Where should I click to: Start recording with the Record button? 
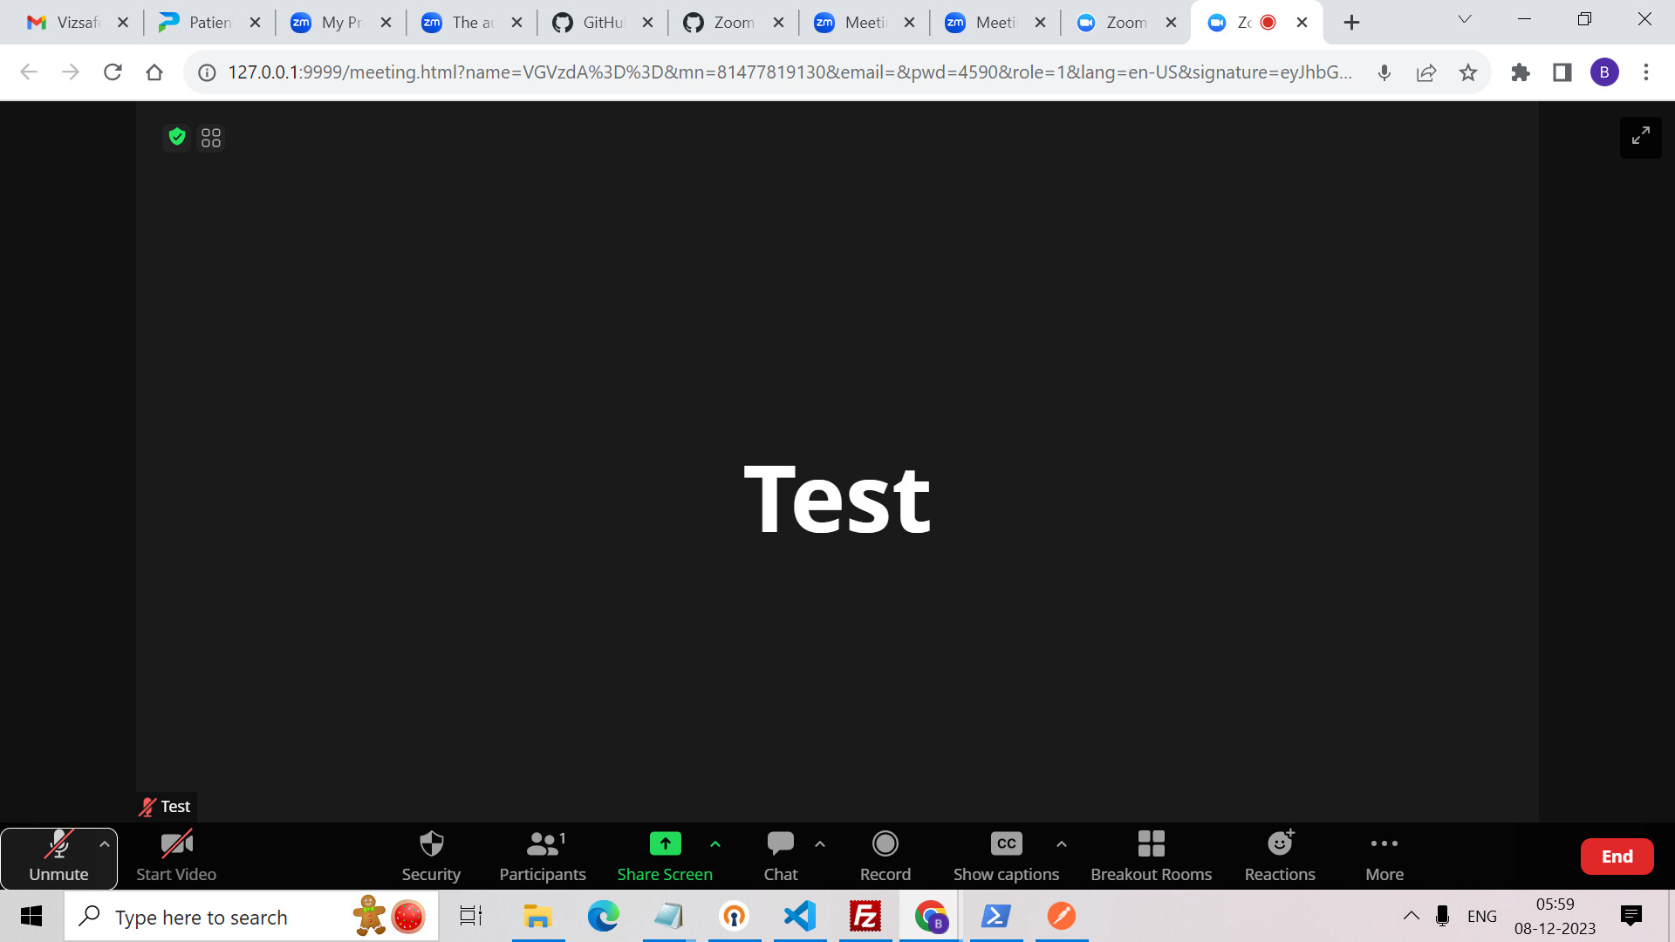pos(885,855)
